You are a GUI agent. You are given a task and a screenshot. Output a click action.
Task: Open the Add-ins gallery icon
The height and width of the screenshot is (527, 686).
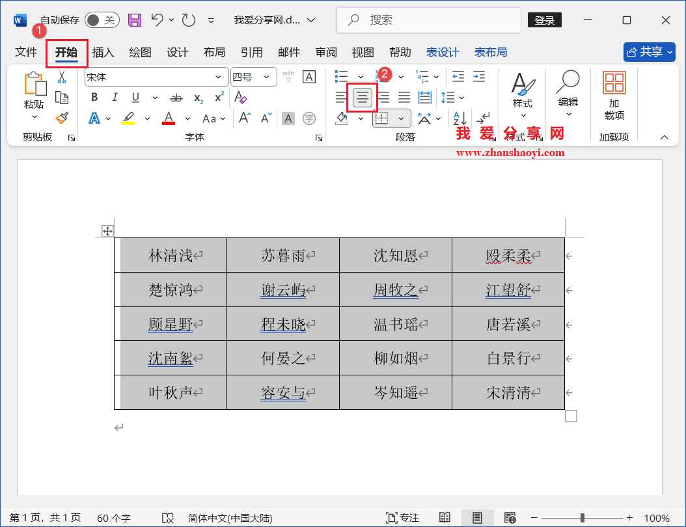pyautogui.click(x=614, y=83)
